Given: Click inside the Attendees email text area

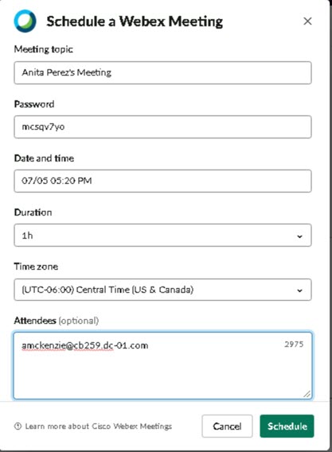Looking at the screenshot, I should click(x=162, y=365).
